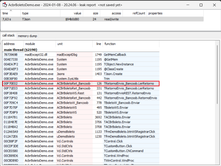Minimize the leak report window
This screenshot has height=166, width=221.
pyautogui.click(x=188, y=5)
